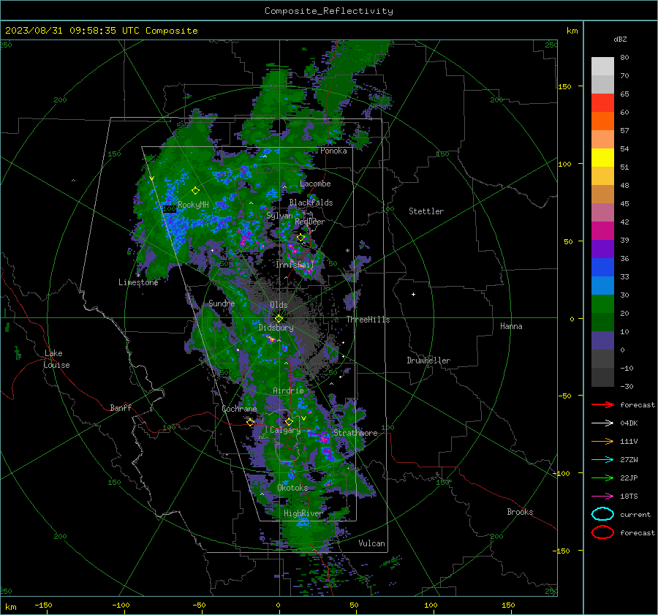Click the yellow diamond marker above Calgary
Viewport: 658px width, 615px height.
[289, 421]
